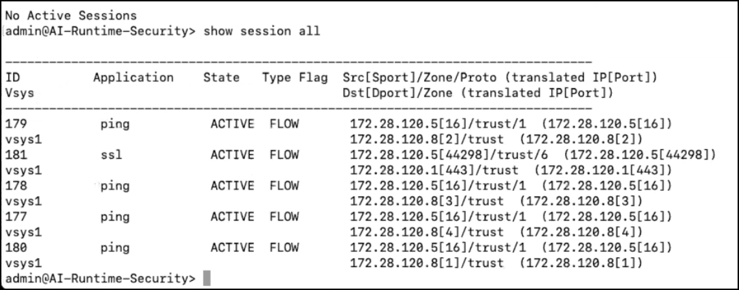The width and height of the screenshot is (739, 290).
Task: Click the 'Src[Sport]/Zone/Proto' header text
Action: 419,77
